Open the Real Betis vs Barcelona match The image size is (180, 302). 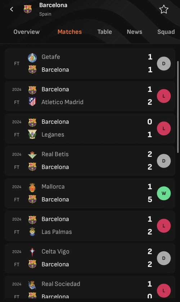(90, 161)
